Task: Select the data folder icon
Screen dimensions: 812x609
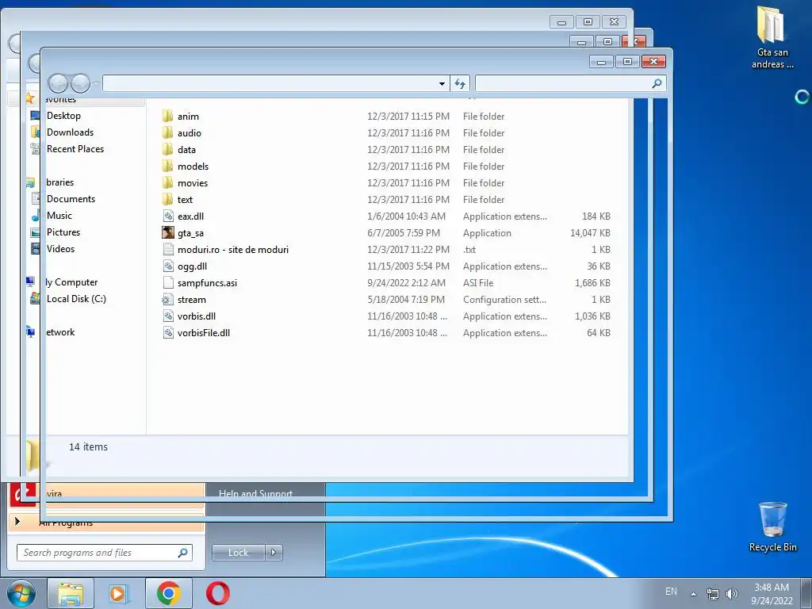Action: [x=167, y=150]
